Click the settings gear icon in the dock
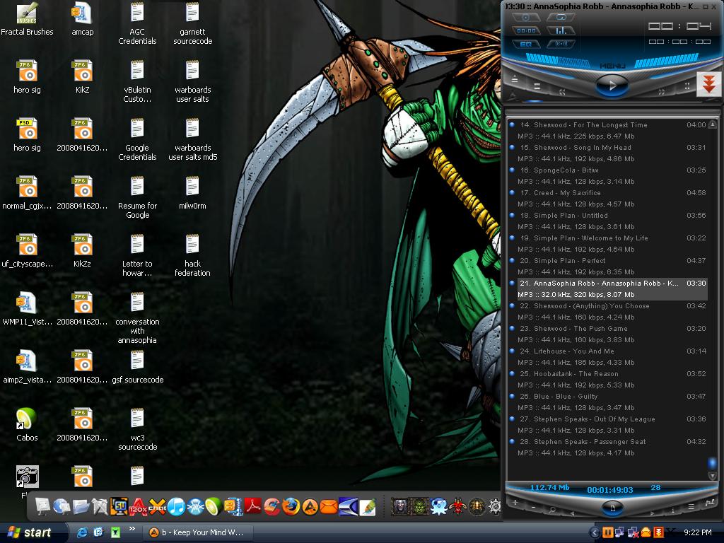724x543 pixels. 495,506
